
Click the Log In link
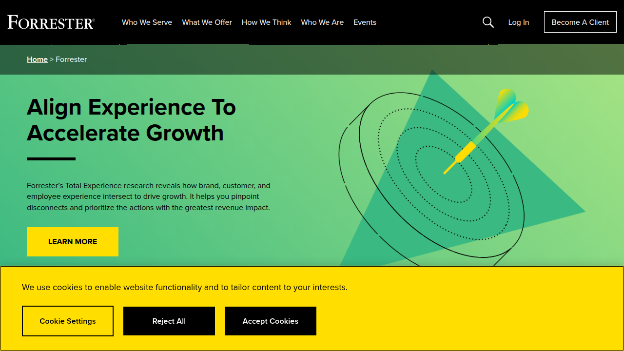(518, 22)
